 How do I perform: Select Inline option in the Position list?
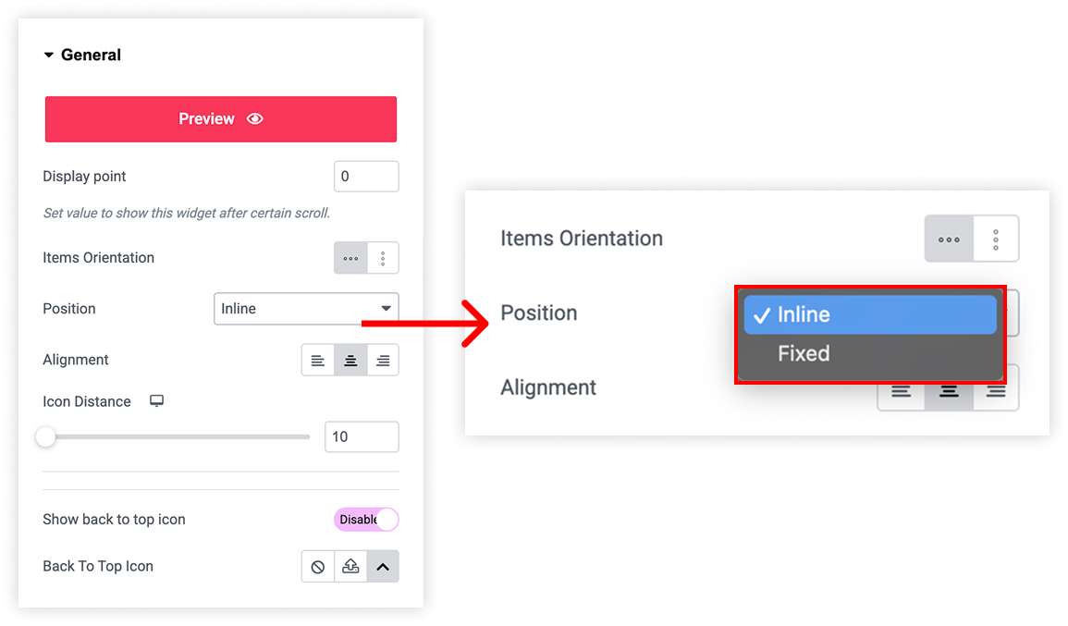click(x=870, y=314)
